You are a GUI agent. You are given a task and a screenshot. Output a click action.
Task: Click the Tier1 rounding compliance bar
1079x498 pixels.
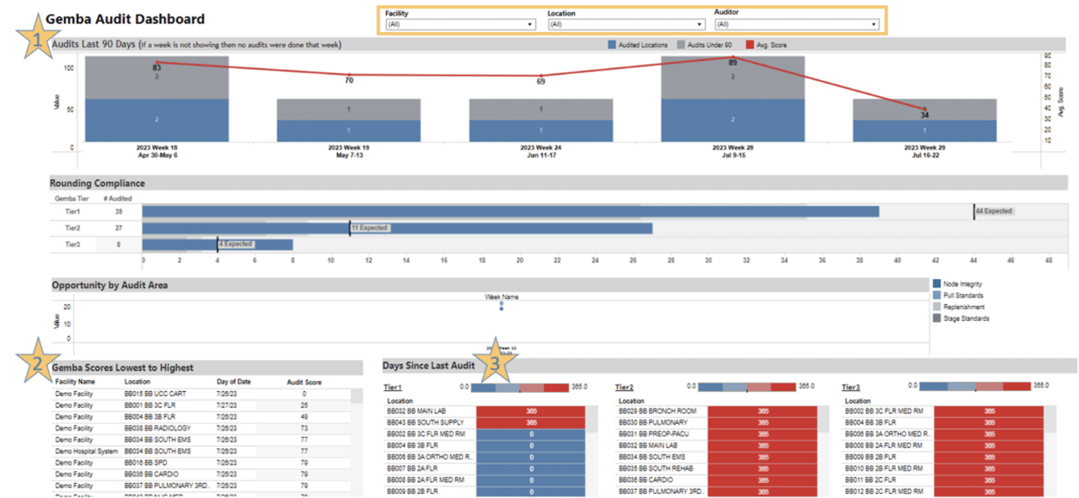pyautogui.click(x=510, y=212)
